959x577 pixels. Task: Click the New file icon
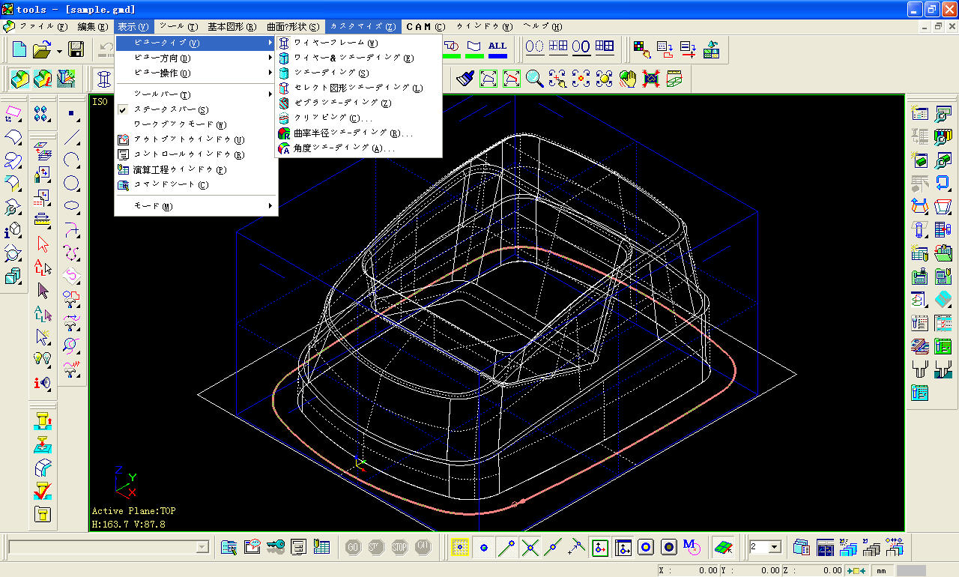(19, 49)
